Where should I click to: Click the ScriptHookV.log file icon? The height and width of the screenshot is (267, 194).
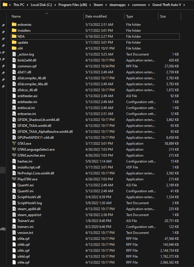pos(14,203)
